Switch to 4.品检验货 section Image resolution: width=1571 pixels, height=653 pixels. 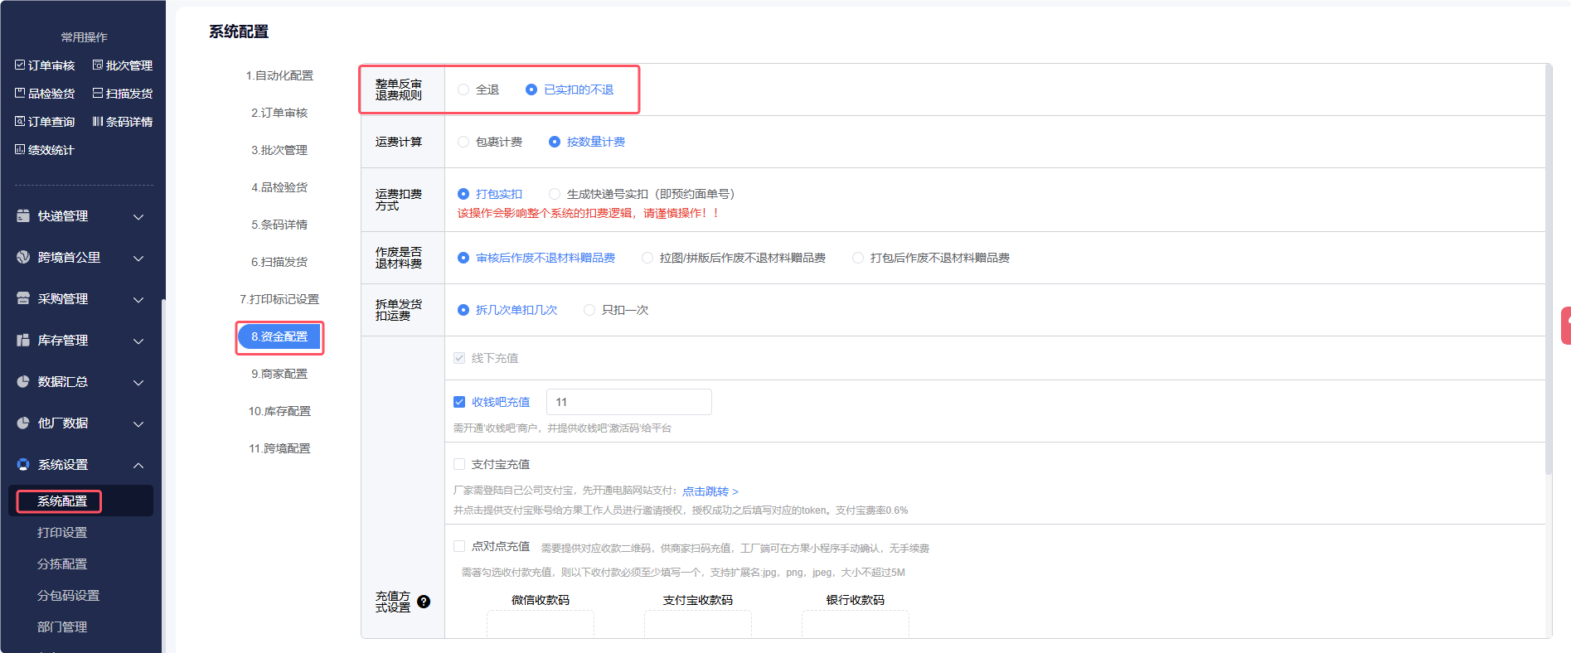pyautogui.click(x=279, y=187)
